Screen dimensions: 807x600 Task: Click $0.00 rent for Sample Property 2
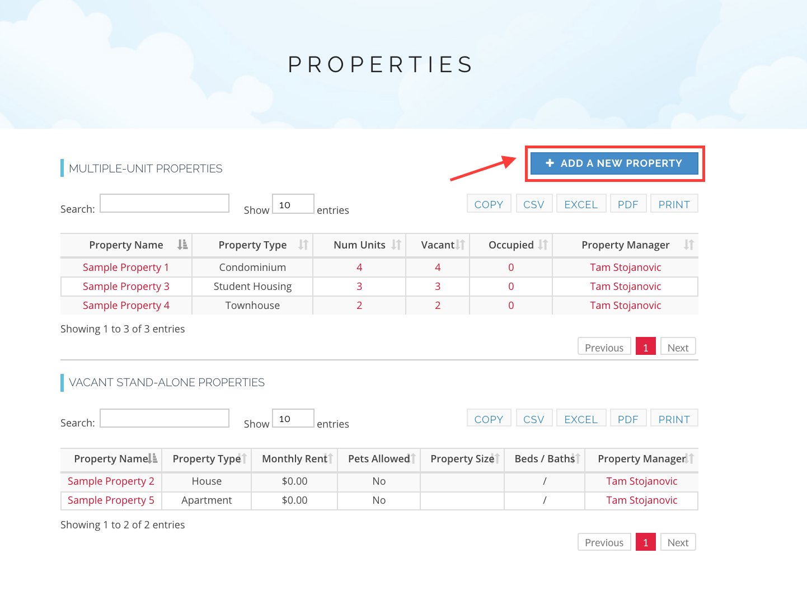(294, 481)
